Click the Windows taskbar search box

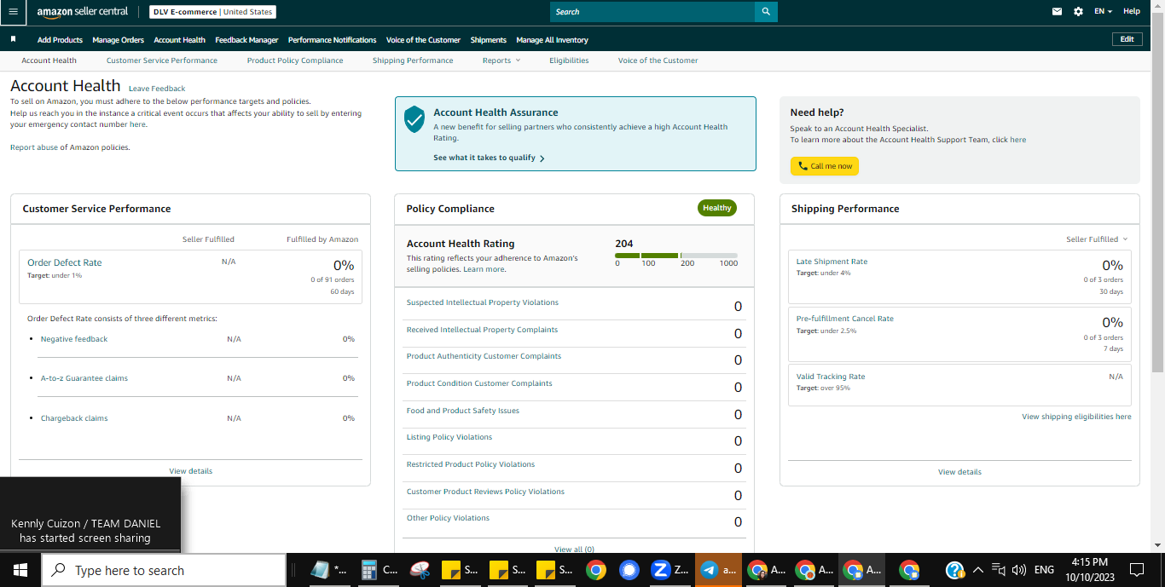(x=164, y=570)
